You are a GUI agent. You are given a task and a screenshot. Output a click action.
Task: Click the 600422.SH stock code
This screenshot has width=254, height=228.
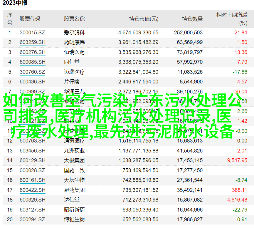pos(32,190)
